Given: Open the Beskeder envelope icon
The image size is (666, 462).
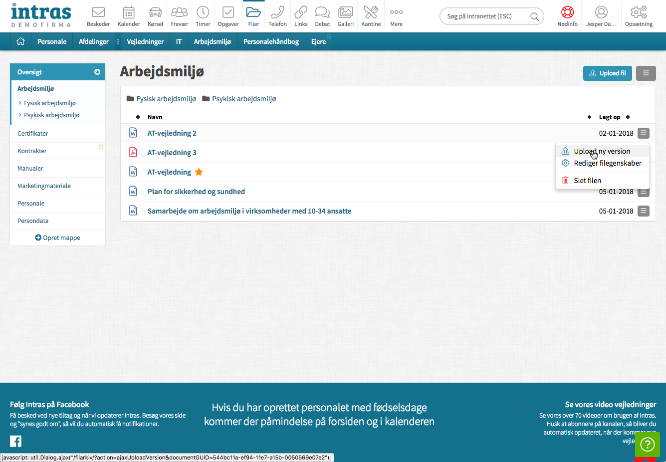Looking at the screenshot, I should (98, 12).
